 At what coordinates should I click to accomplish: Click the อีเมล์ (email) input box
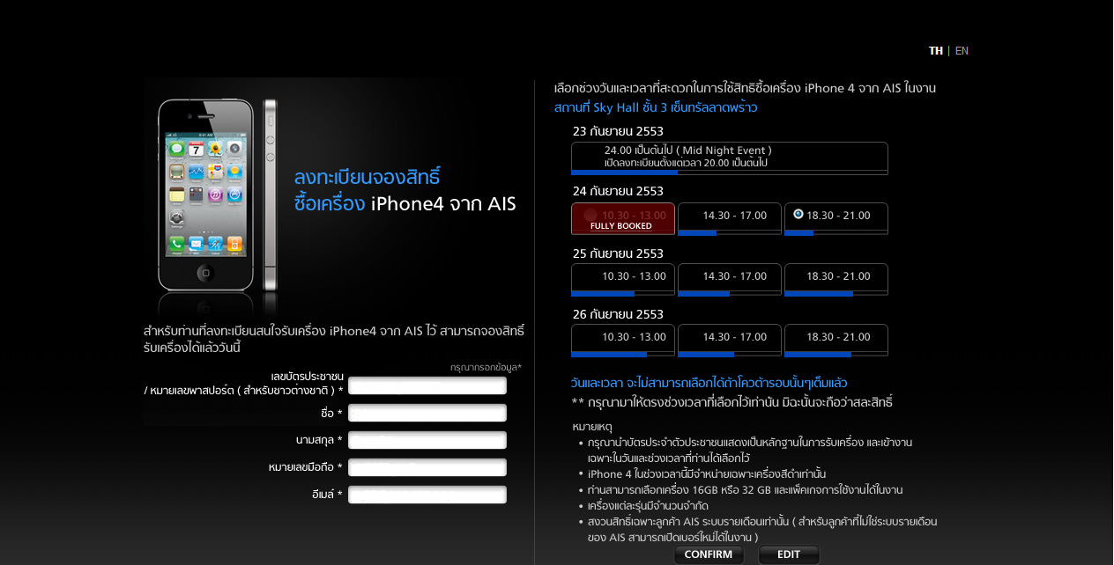pos(427,495)
